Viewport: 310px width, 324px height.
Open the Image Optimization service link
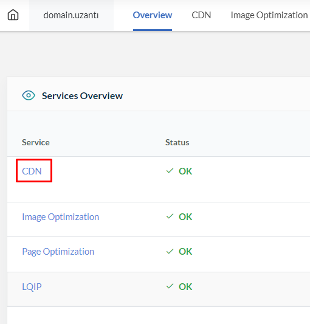click(61, 217)
